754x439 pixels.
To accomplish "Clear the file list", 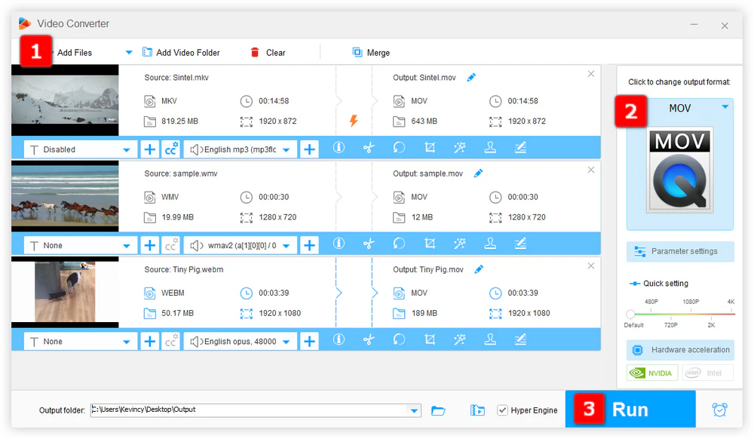I will (x=268, y=52).
